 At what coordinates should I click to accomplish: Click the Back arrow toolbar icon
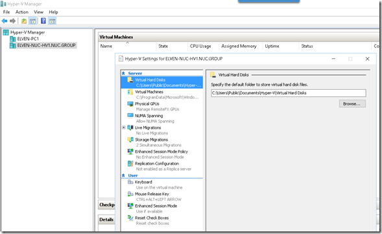coord(5,21)
